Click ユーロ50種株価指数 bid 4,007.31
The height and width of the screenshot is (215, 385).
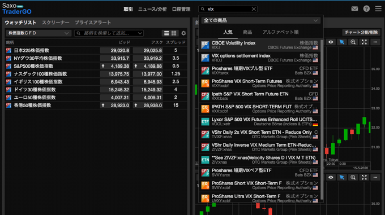[x=115, y=98]
